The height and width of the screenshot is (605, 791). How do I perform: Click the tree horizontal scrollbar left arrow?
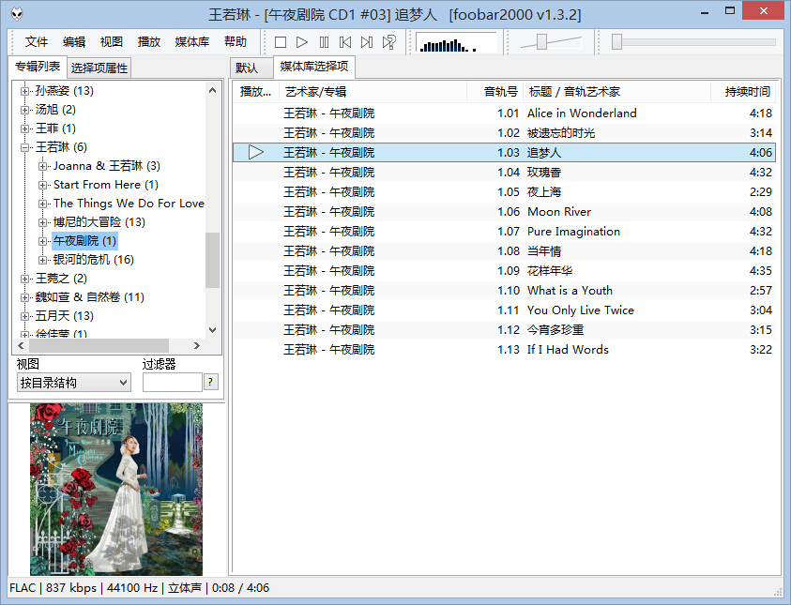tap(21, 345)
